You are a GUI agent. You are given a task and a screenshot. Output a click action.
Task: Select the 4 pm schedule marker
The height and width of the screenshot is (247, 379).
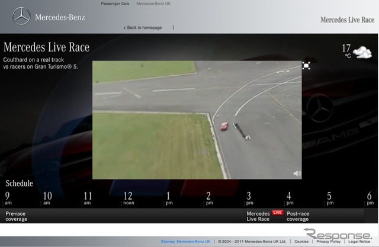click(290, 198)
